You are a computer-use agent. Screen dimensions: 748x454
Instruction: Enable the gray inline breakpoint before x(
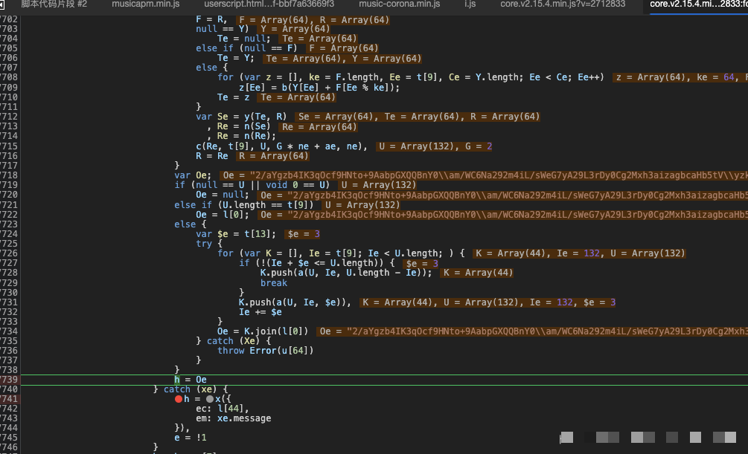click(210, 399)
